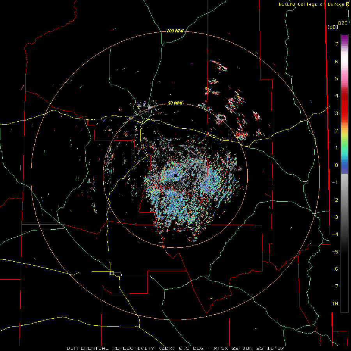This screenshot has height=351, width=351.
Task: Click the 3 value on the scale
Action: [337, 113]
